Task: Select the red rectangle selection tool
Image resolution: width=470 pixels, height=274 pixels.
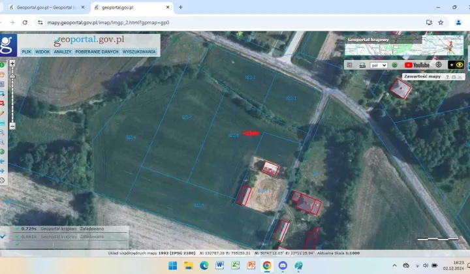Action: click(x=2, y=103)
